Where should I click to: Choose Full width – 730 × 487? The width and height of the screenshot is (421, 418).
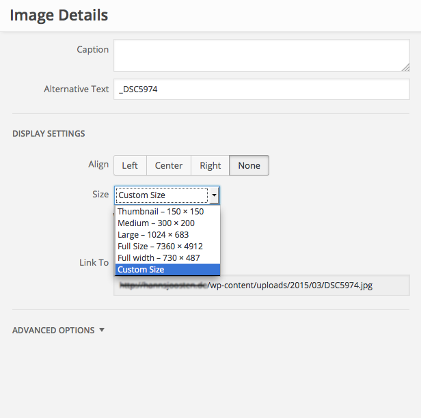click(x=167, y=257)
